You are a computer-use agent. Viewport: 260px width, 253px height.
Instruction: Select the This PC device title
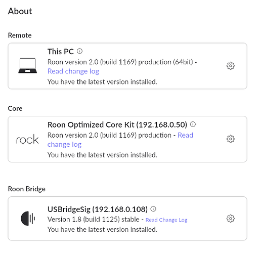click(61, 52)
